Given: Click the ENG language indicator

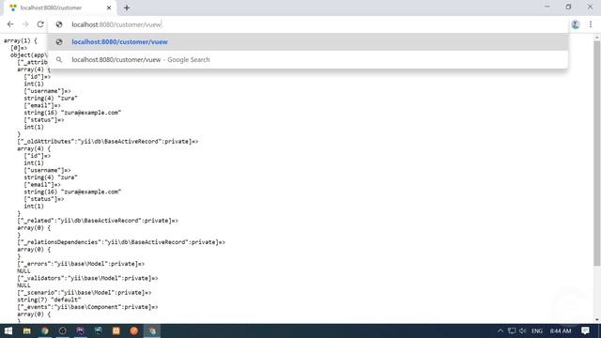Looking at the screenshot, I should point(537,330).
